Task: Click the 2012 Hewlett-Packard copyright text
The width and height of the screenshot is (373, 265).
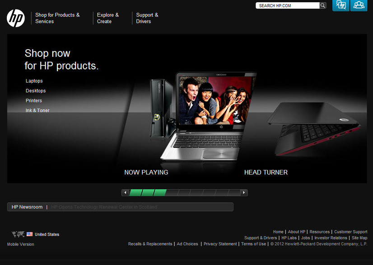Action: [319, 244]
